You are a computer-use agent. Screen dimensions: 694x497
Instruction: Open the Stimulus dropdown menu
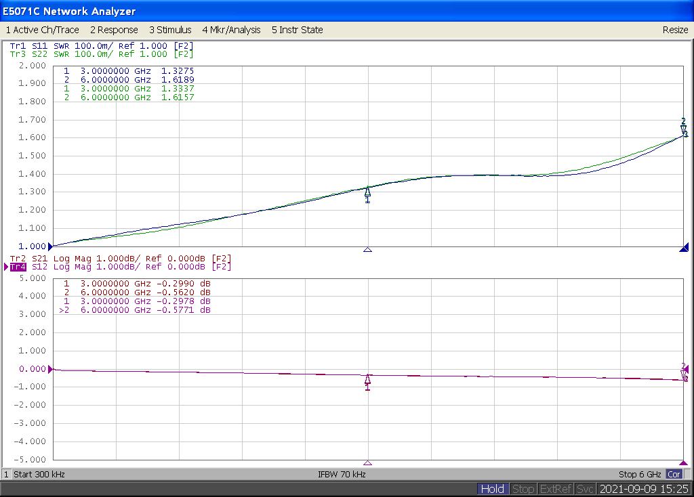click(170, 30)
